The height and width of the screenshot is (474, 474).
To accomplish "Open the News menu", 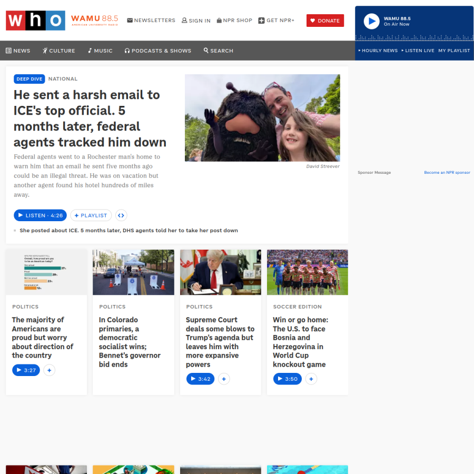I will pyautogui.click(x=18, y=51).
